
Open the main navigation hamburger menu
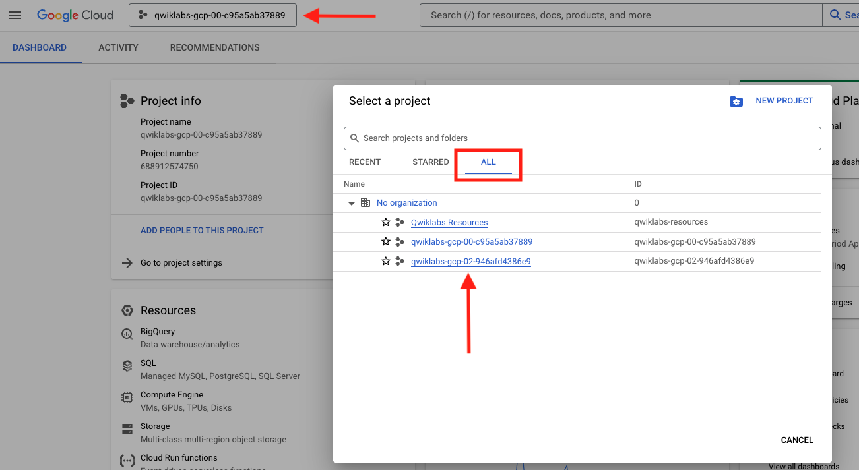coord(15,15)
